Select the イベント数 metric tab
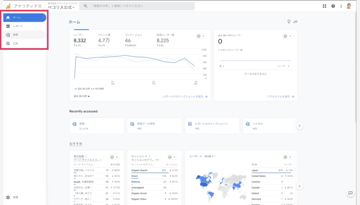Screen dimensions: 360x205 (104, 40)
